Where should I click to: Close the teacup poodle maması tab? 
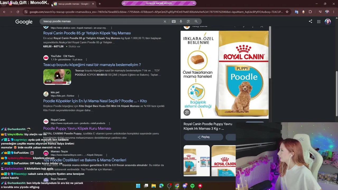93,4
